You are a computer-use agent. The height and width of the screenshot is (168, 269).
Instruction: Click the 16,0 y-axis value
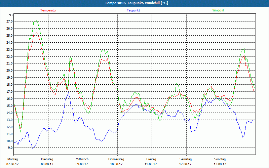coord(10,98)
